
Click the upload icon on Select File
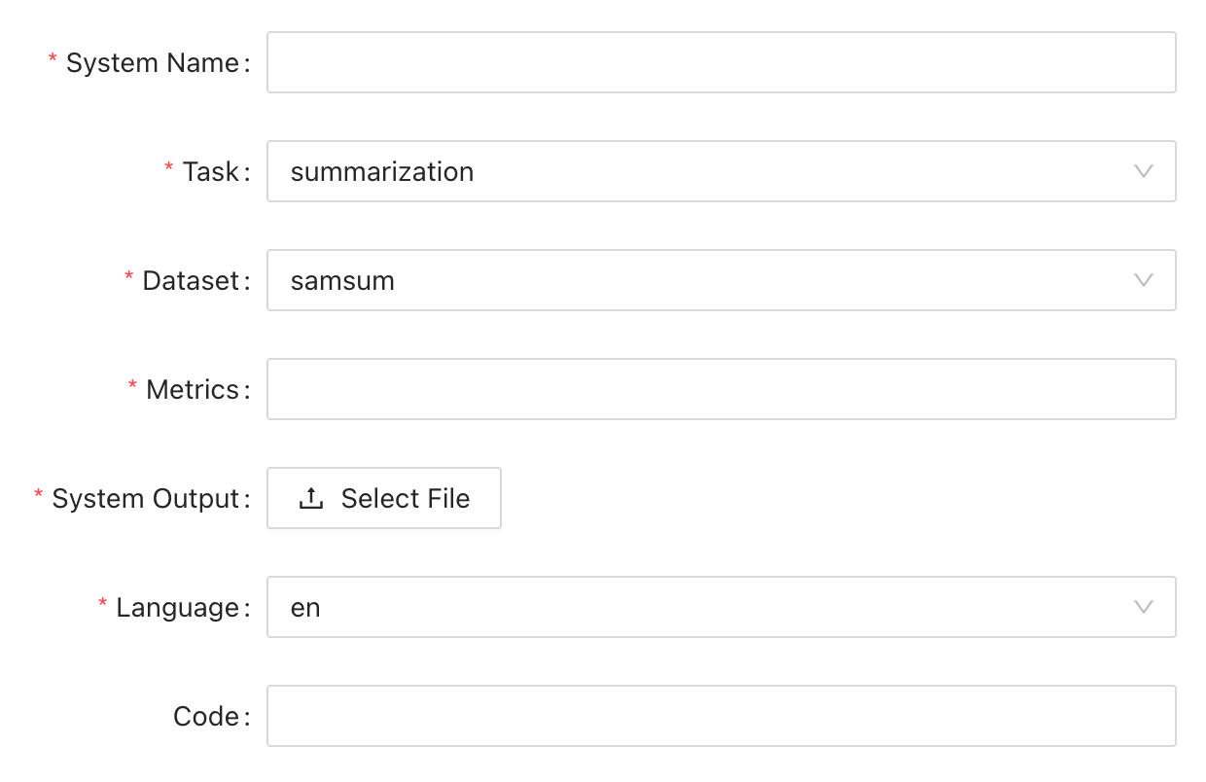click(310, 498)
